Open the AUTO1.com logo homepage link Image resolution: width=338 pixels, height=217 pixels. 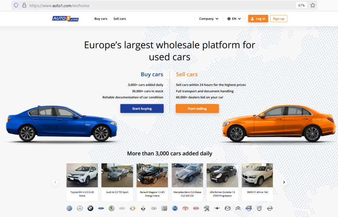click(65, 19)
